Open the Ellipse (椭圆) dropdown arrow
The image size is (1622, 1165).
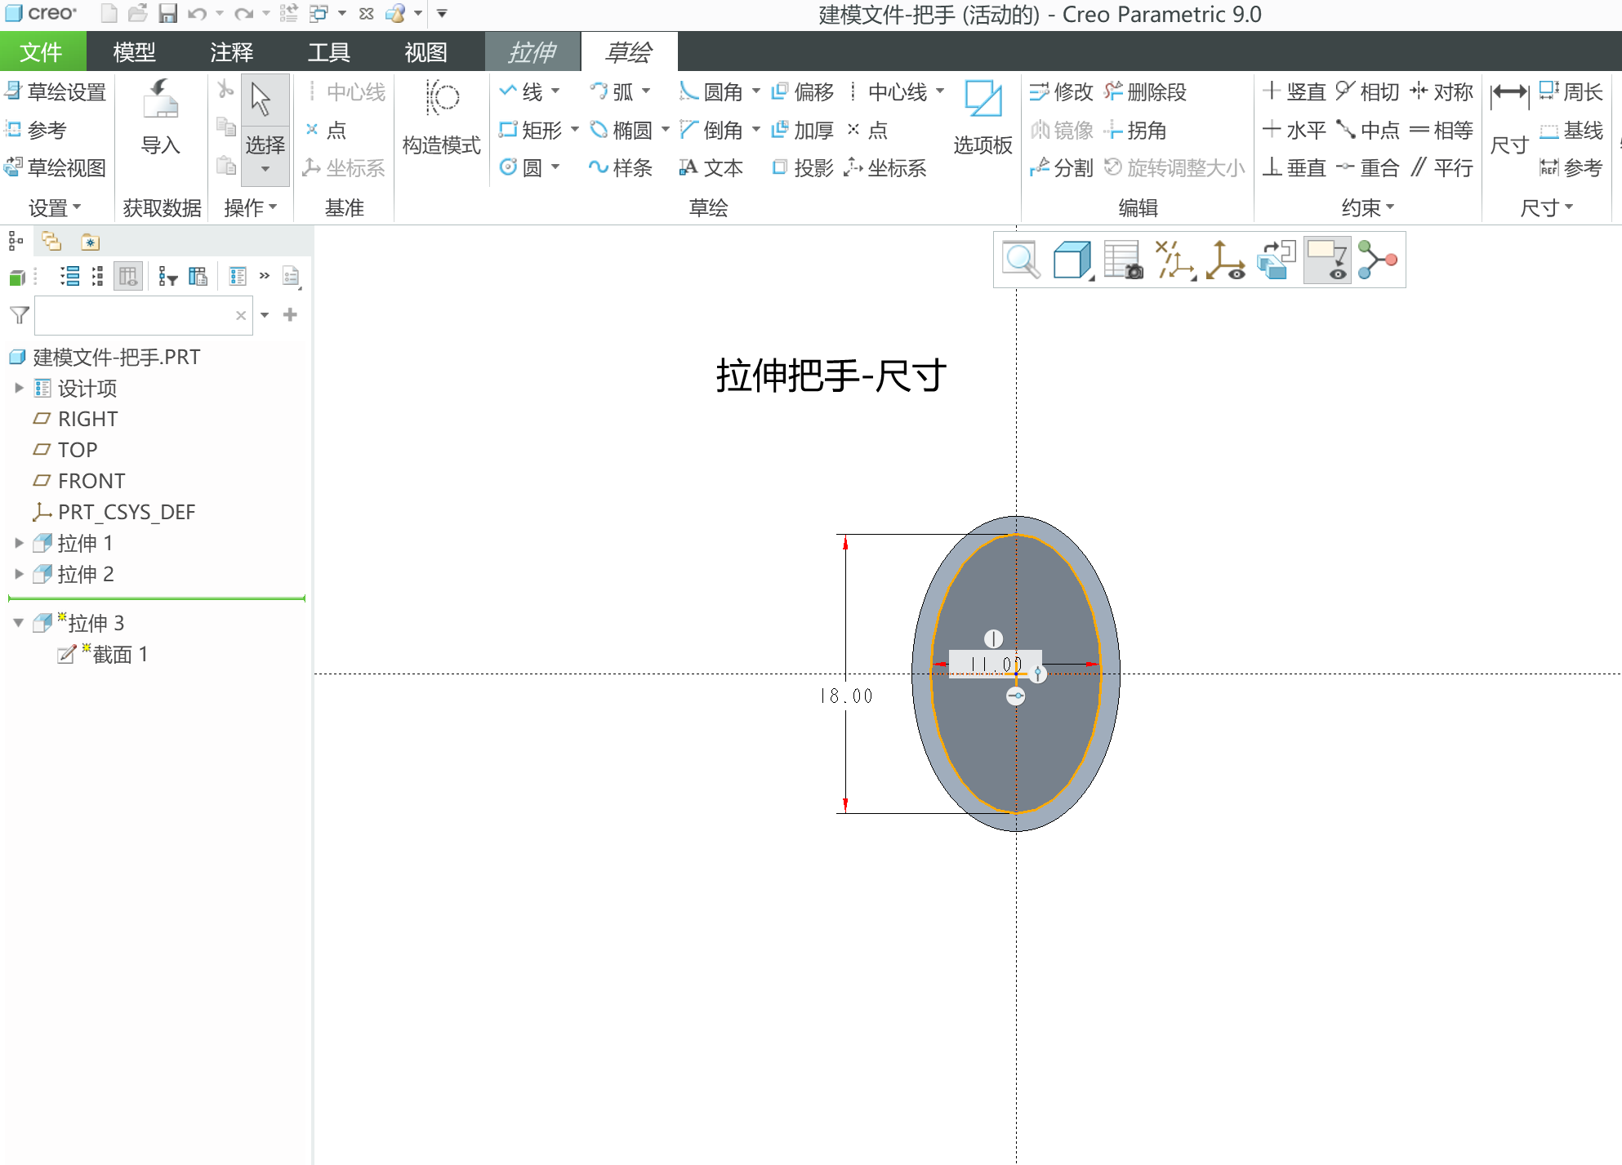(x=666, y=130)
